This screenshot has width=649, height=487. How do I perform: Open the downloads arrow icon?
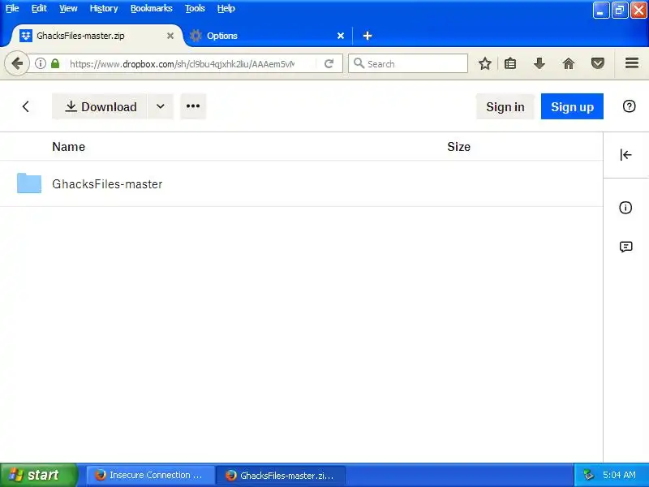click(x=539, y=63)
